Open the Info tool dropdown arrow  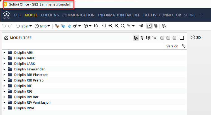49,26
